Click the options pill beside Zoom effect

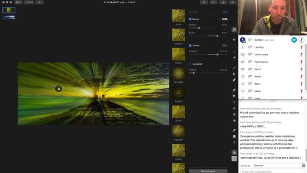[224, 45]
